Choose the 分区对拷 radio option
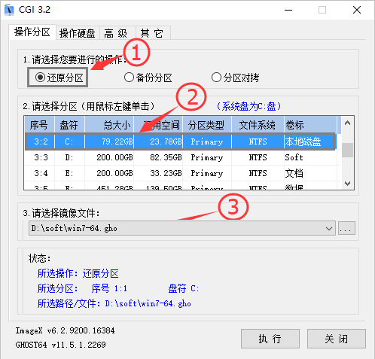The width and height of the screenshot is (375, 359). tap(235, 78)
